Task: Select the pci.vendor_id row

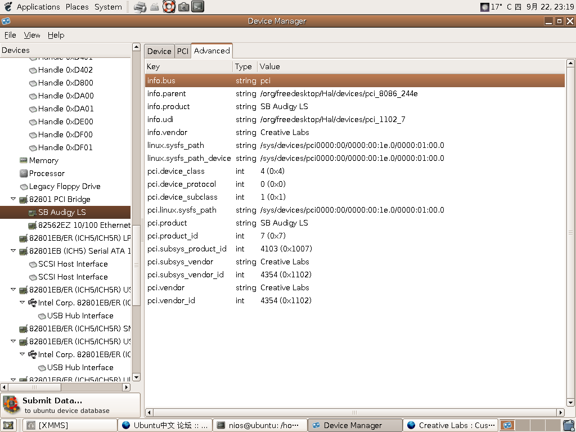Action: (x=355, y=300)
